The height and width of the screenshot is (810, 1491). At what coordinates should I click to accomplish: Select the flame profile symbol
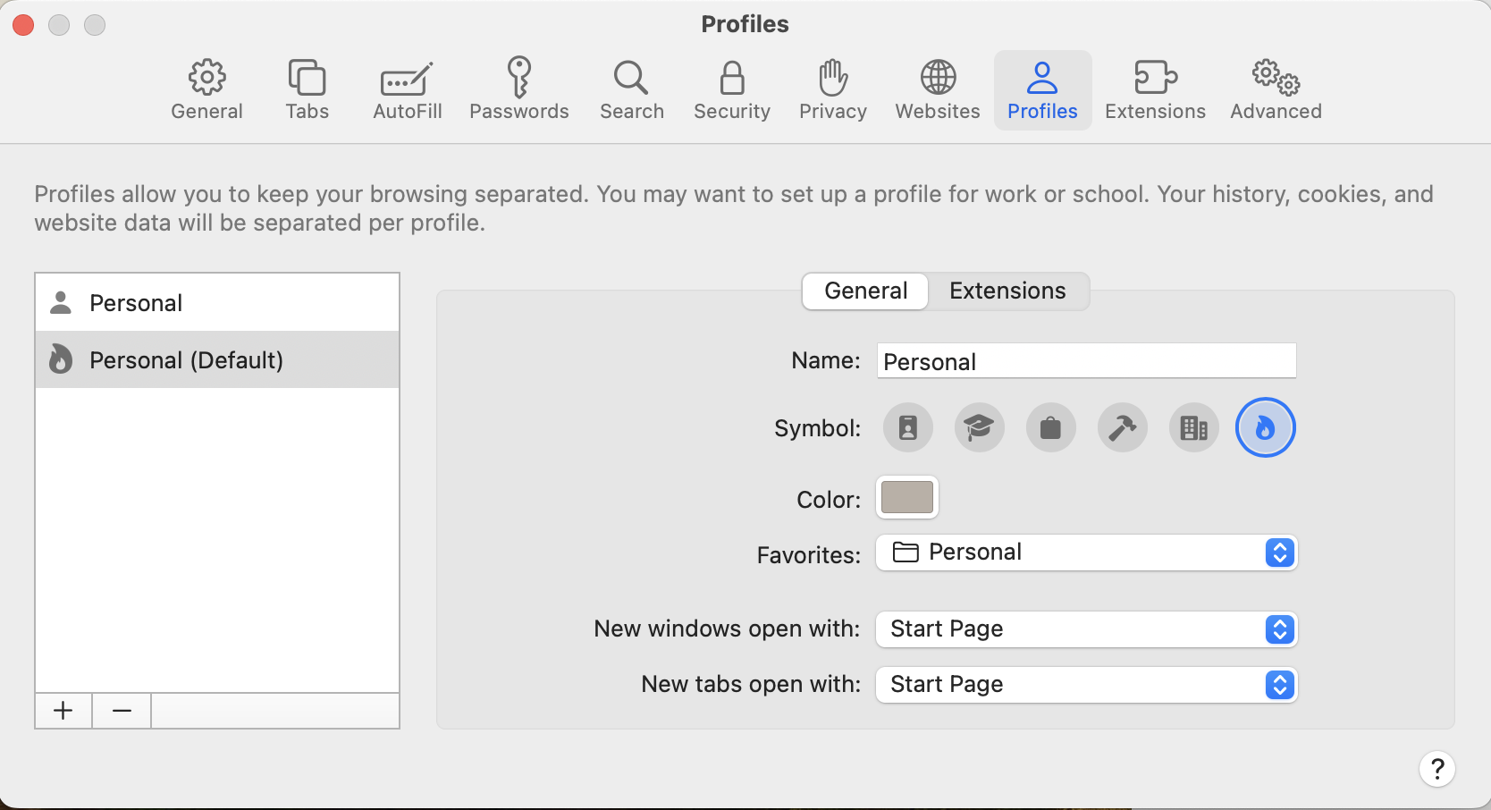[x=1265, y=427]
